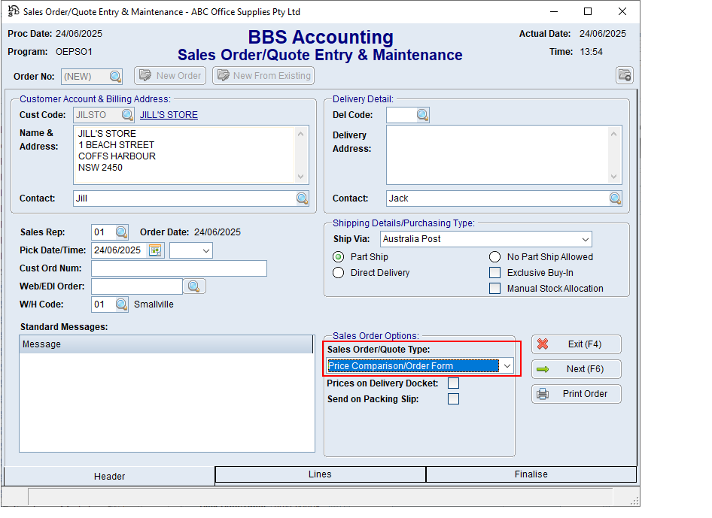Image resolution: width=712 pixels, height=518 pixels.
Task: Open the toolbar icon beside New From Existing
Action: (625, 75)
